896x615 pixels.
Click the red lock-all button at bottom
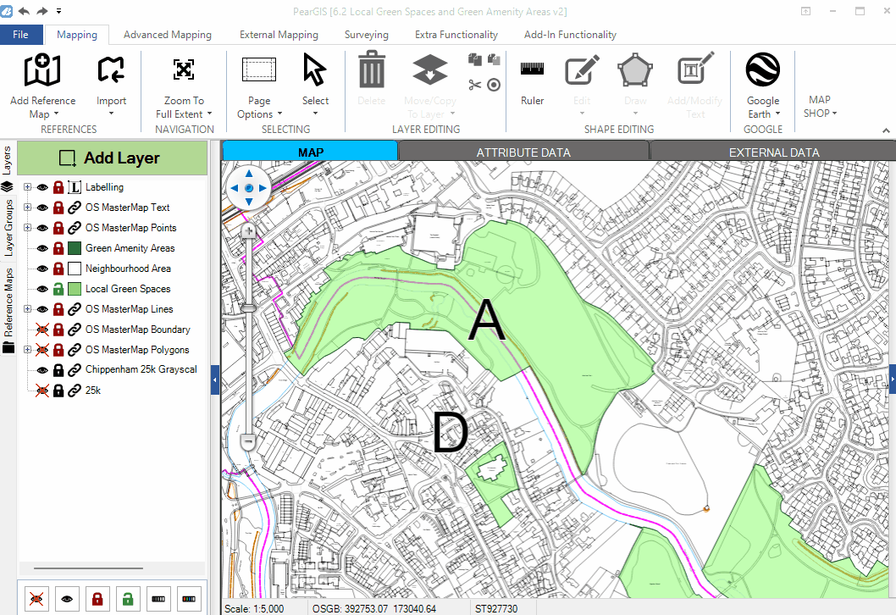(97, 599)
